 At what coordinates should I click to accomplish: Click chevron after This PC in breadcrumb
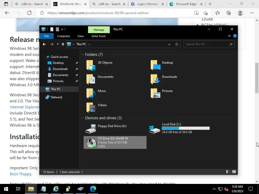tap(89, 44)
